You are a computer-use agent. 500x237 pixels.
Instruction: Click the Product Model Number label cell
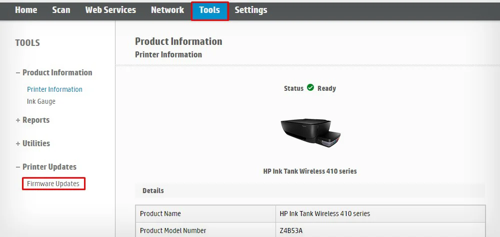click(173, 231)
